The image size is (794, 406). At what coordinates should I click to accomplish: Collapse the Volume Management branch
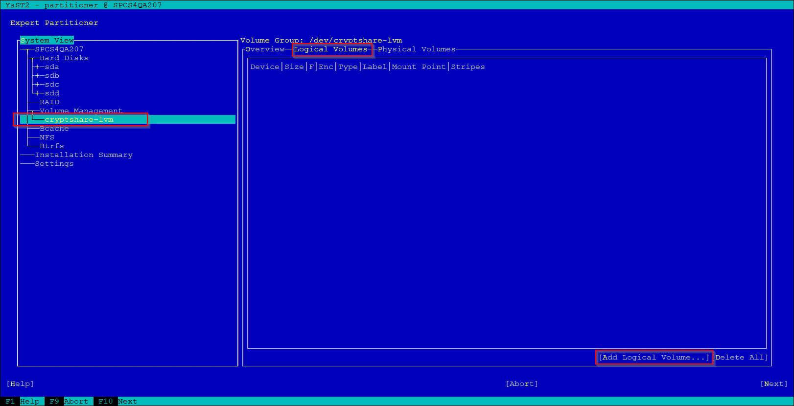click(32, 112)
